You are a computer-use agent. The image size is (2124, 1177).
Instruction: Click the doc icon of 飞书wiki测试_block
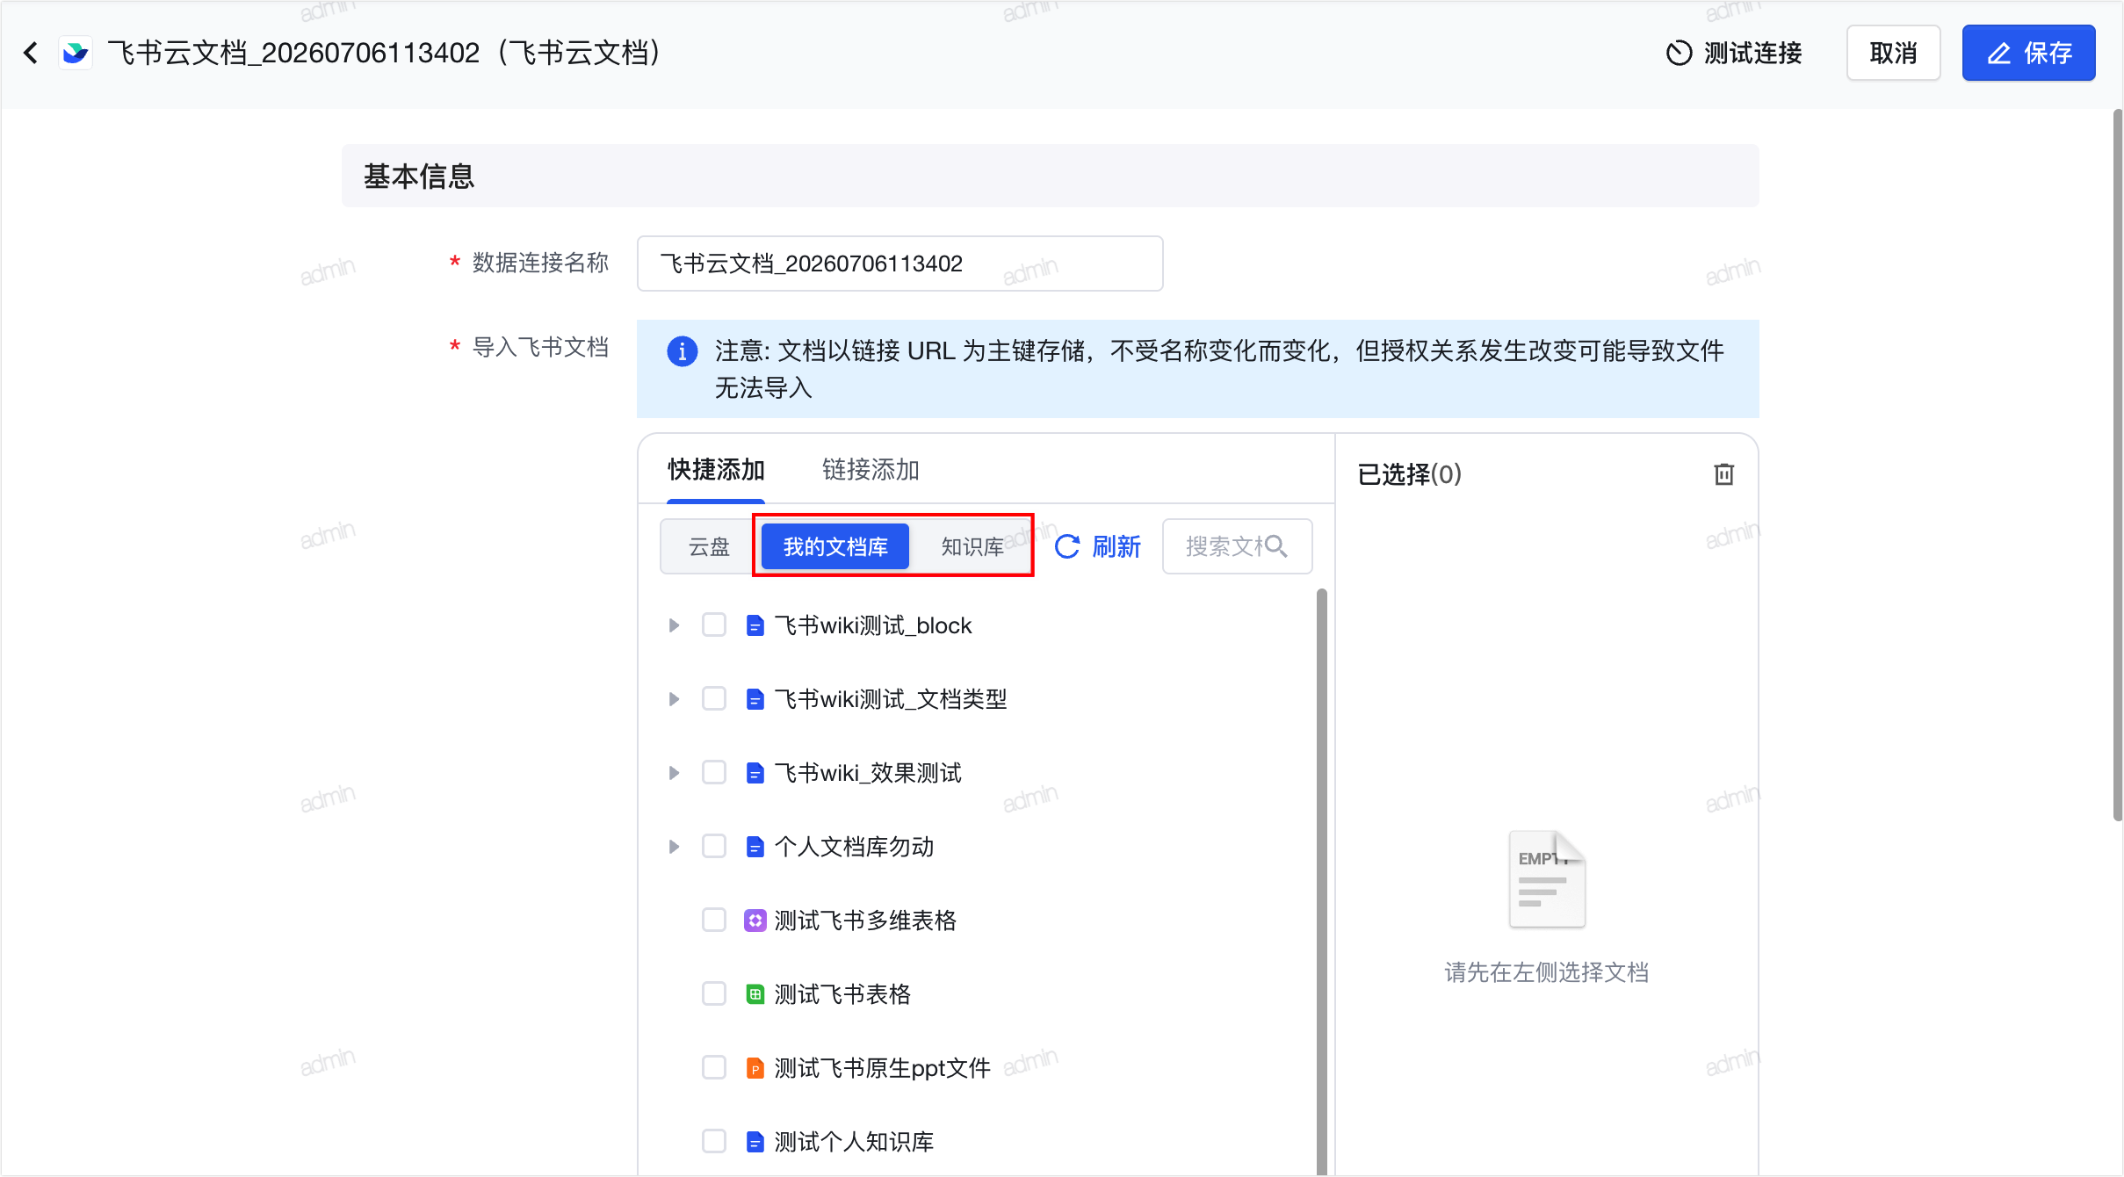tap(755, 625)
